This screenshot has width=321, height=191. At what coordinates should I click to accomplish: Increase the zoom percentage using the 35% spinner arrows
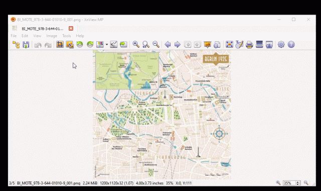[298, 182]
